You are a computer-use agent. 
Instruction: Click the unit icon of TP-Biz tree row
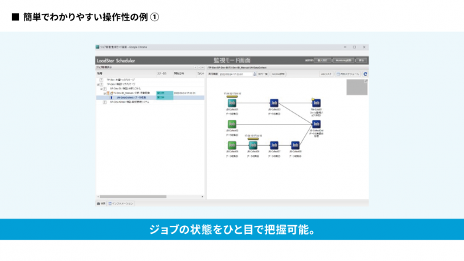tap(101, 79)
